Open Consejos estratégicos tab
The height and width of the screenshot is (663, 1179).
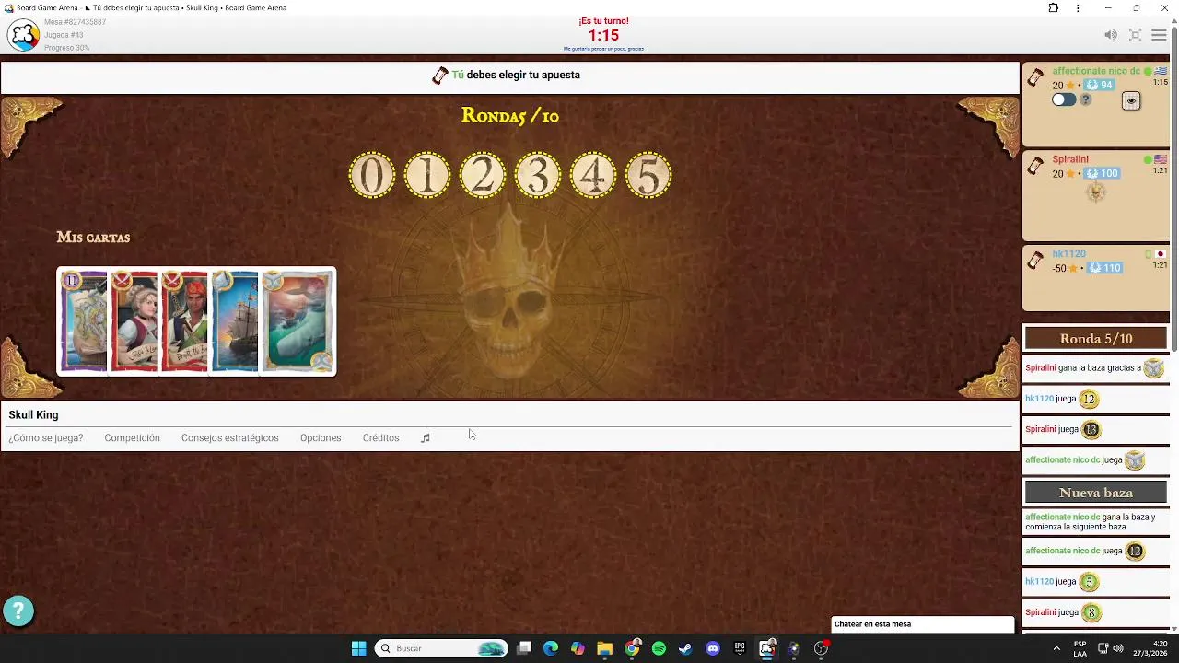pos(229,438)
